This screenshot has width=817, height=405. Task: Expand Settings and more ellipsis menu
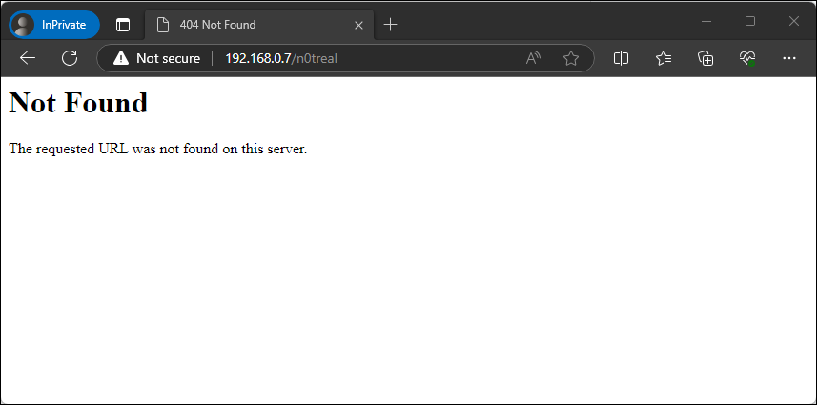point(788,58)
